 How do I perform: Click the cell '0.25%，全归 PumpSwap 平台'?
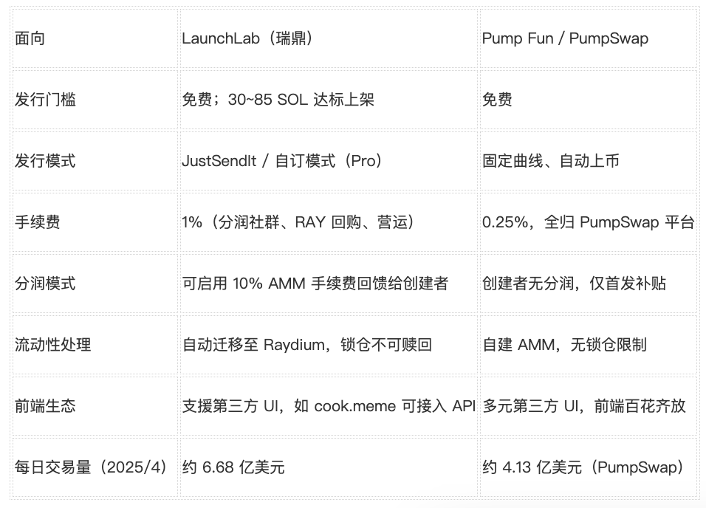coord(589,222)
